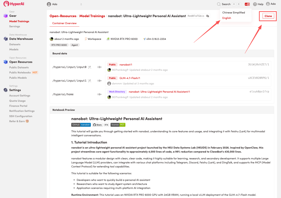This screenshot has width=281, height=198.
Task: Switch to the Container Overview tab
Action: coord(64,23)
